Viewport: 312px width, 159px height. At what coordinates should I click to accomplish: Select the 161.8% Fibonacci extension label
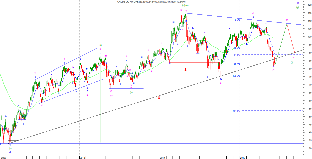[236, 110]
